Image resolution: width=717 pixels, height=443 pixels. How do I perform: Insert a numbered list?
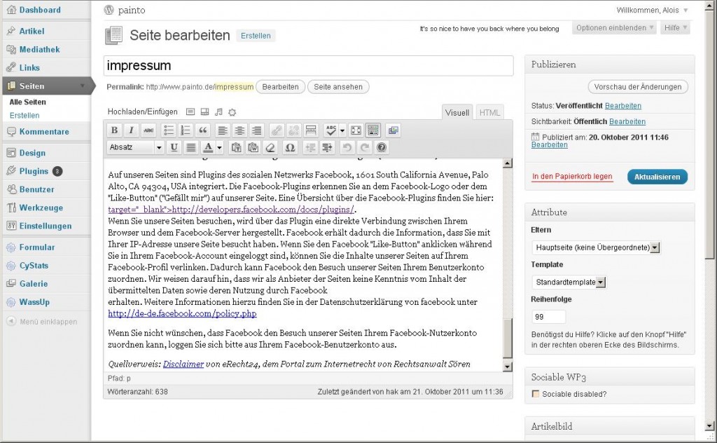(x=186, y=130)
